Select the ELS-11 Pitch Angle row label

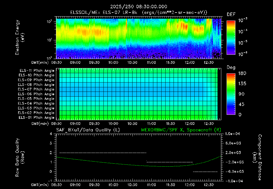tap(37, 71)
